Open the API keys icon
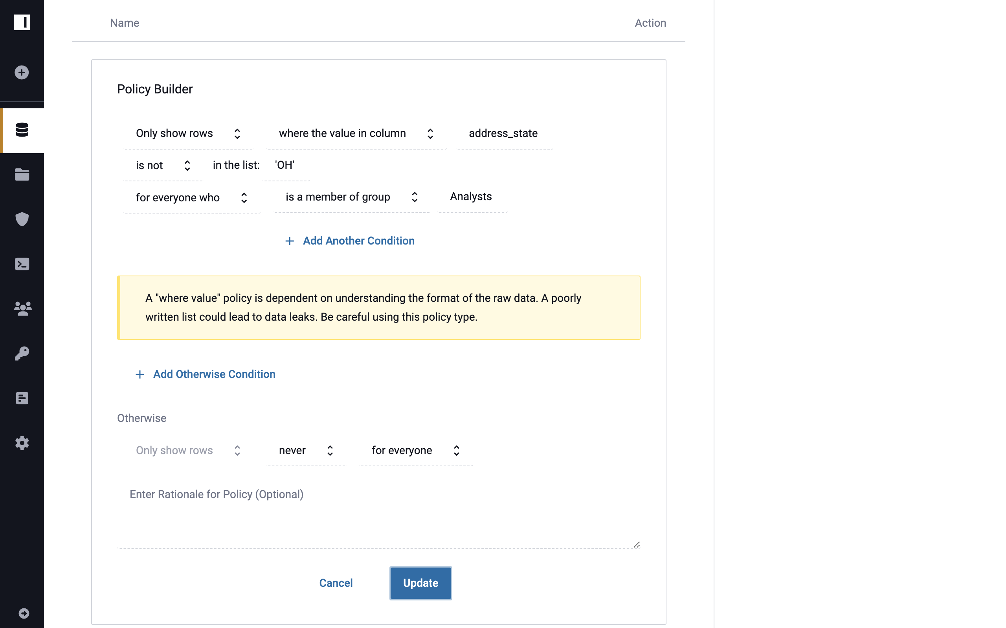 pos(22,354)
